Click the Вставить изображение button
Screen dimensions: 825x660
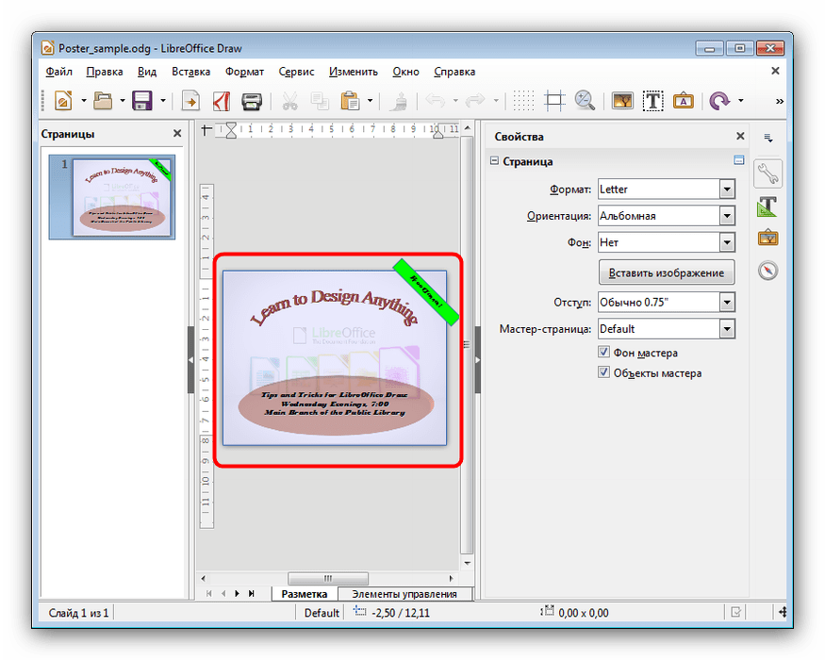666,272
